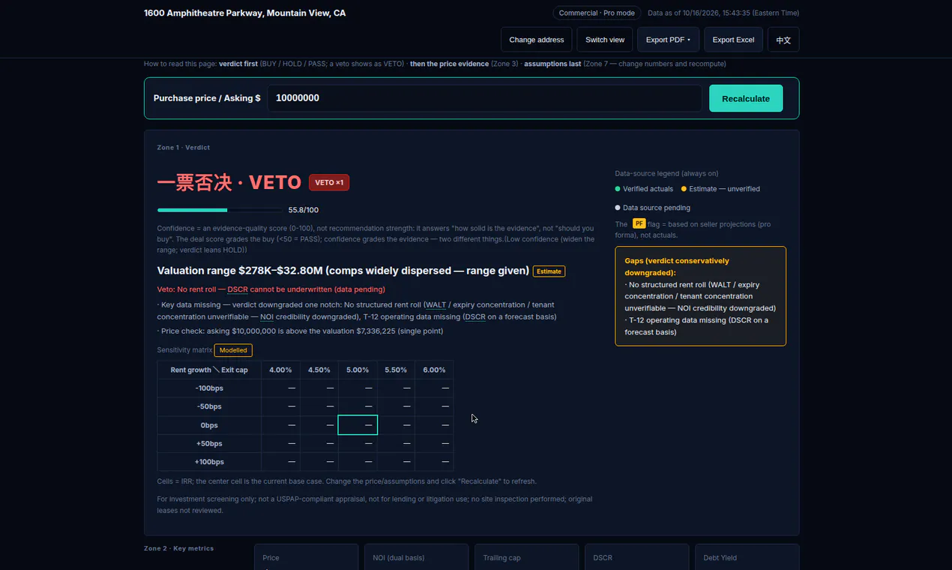
Task: Open the NOI (dual basis) metric card
Action: [416, 557]
